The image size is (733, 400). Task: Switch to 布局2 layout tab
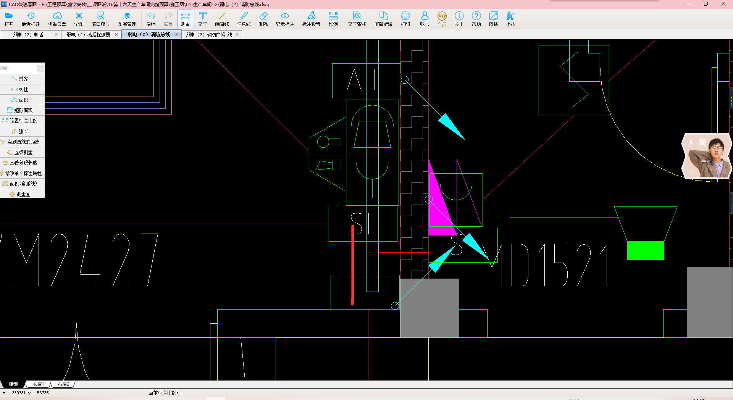click(63, 384)
